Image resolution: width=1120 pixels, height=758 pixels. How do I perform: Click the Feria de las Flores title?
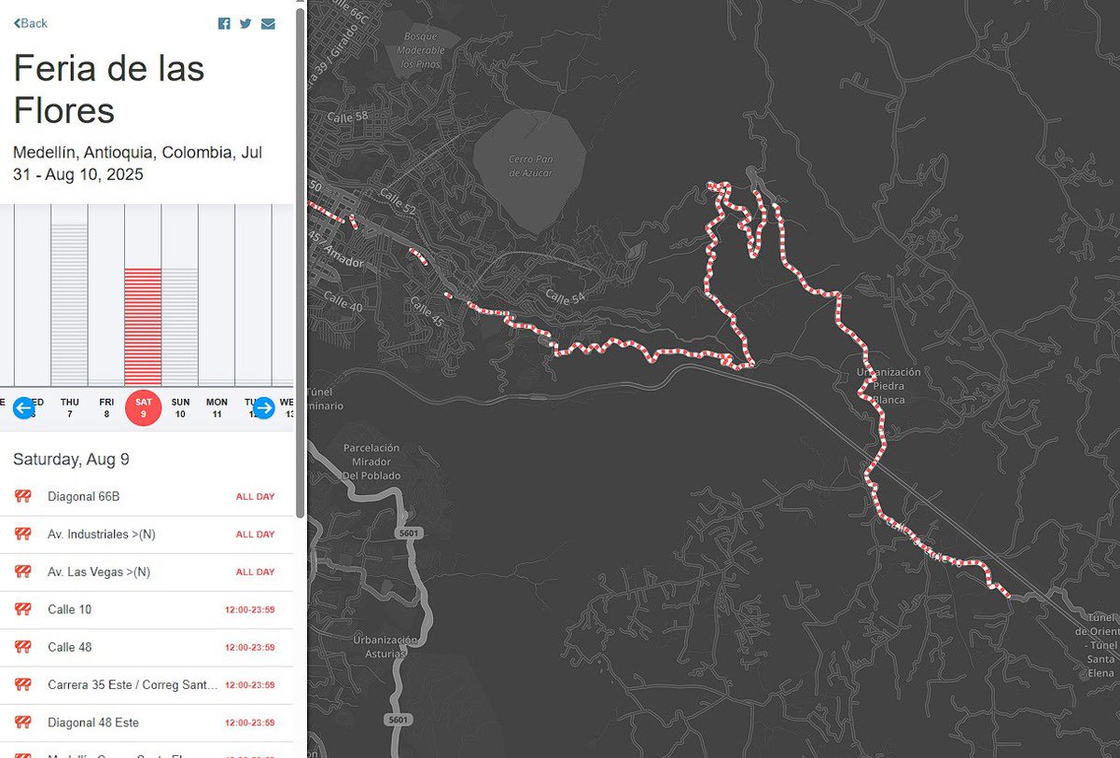click(x=109, y=90)
